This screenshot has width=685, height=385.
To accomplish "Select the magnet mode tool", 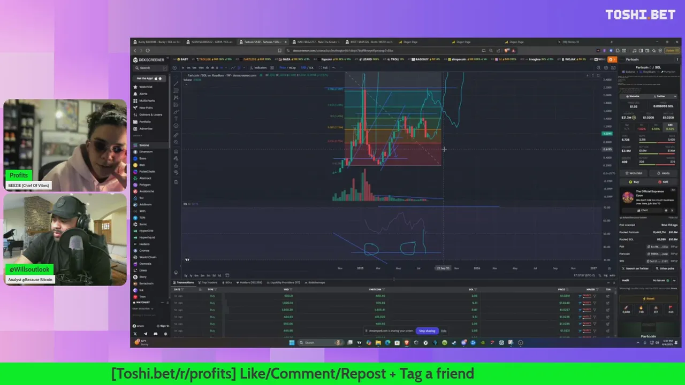I will [x=176, y=151].
